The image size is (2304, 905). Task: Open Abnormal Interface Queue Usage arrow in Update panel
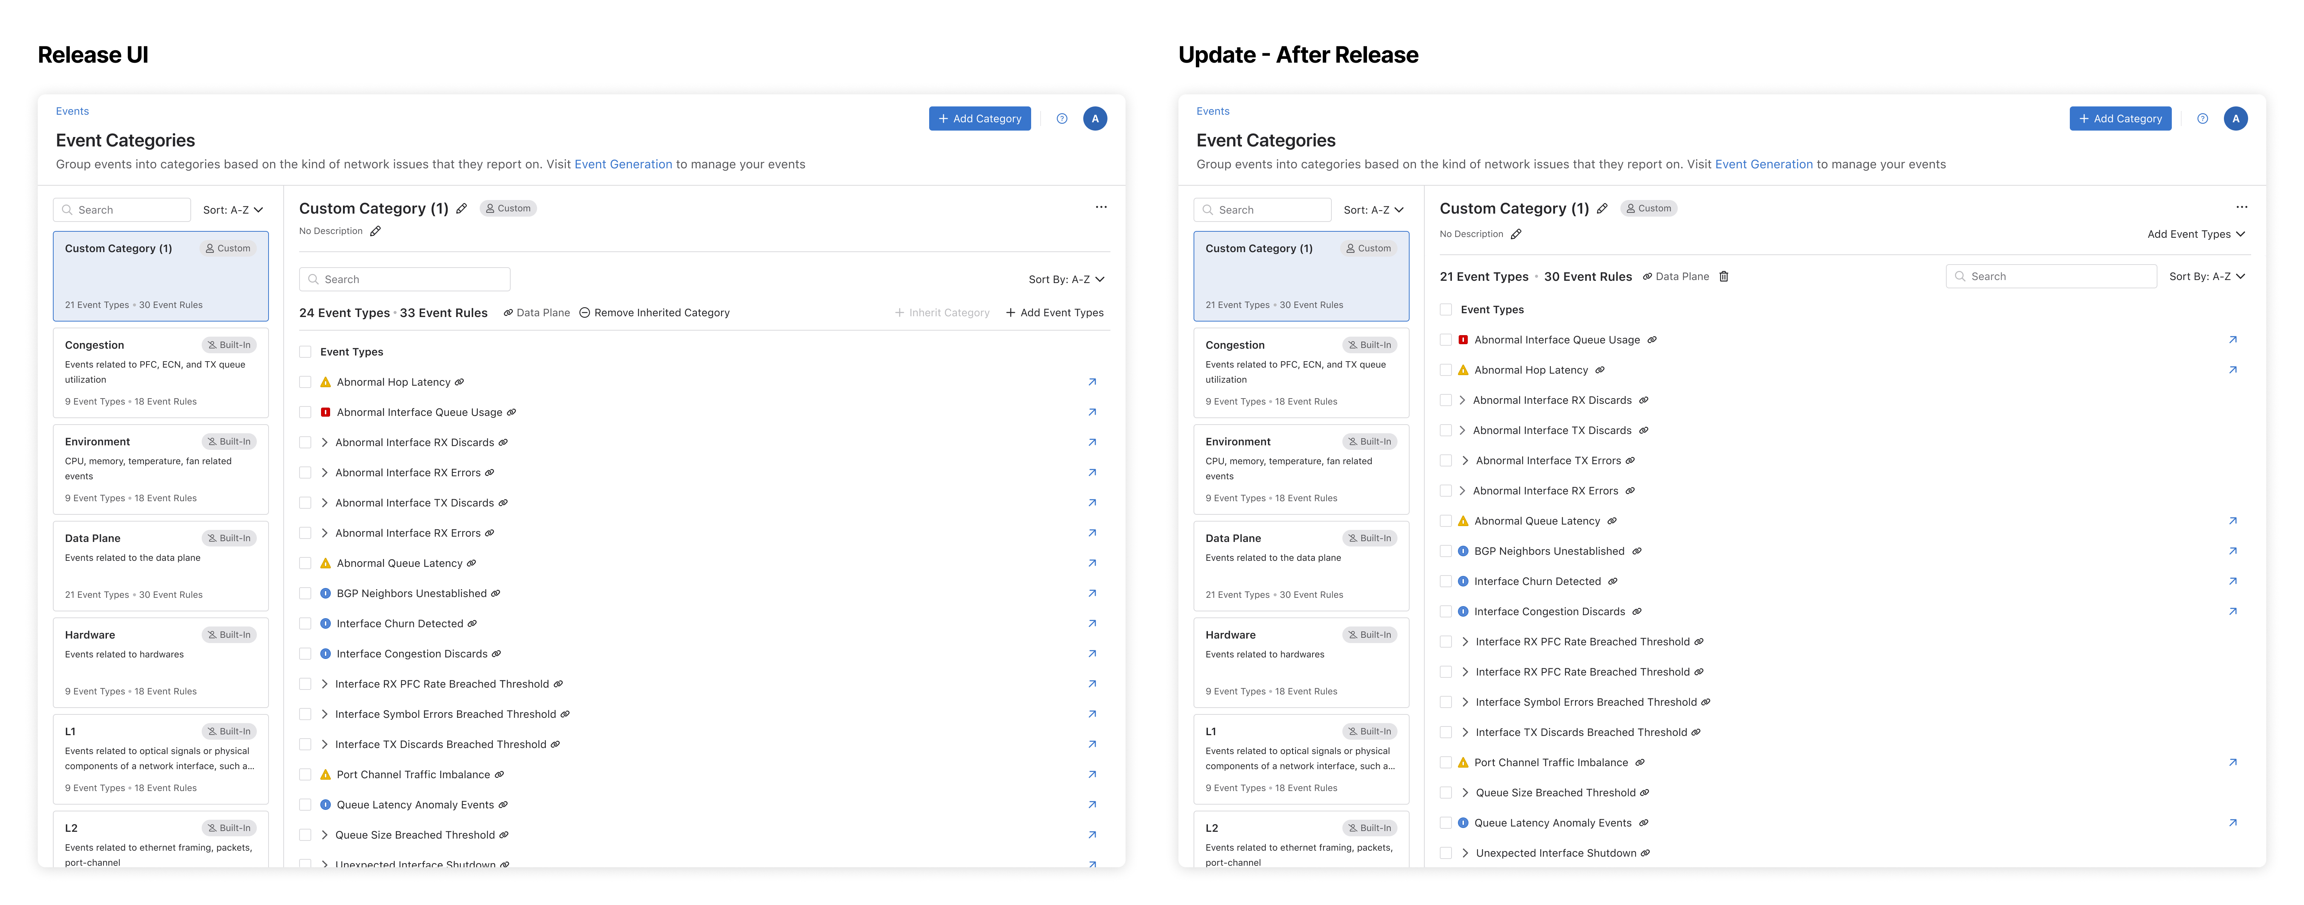[2233, 340]
